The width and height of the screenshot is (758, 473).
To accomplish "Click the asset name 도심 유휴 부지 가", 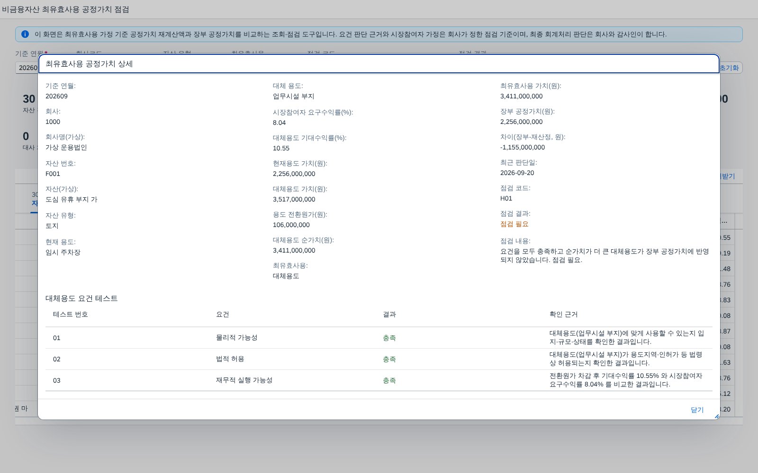I will coord(72,199).
